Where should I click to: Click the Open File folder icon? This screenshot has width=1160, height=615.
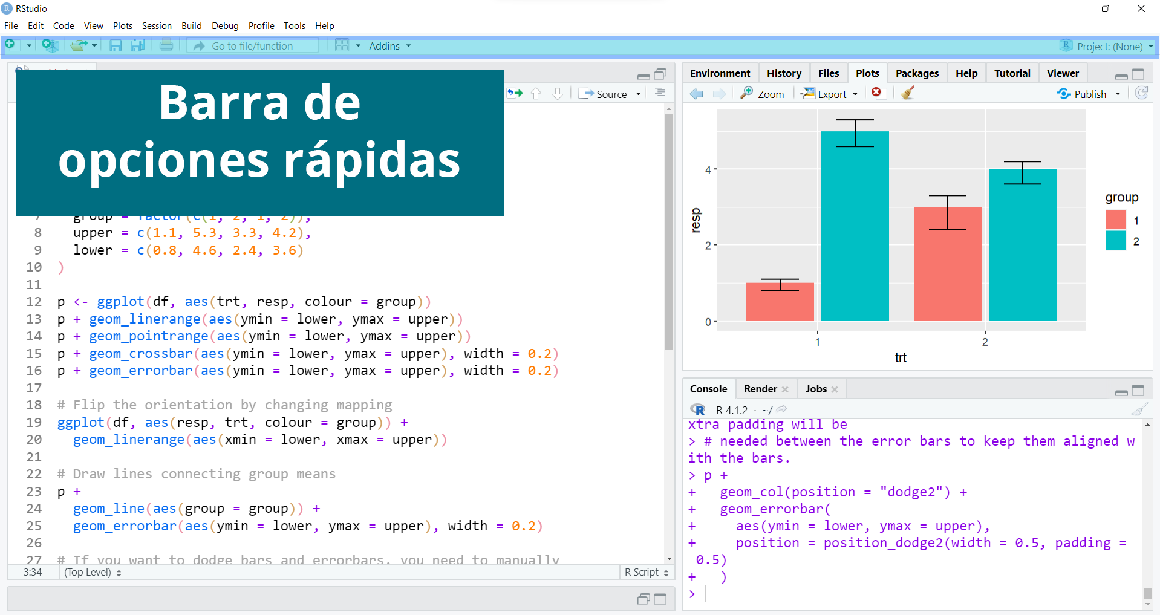coord(79,45)
